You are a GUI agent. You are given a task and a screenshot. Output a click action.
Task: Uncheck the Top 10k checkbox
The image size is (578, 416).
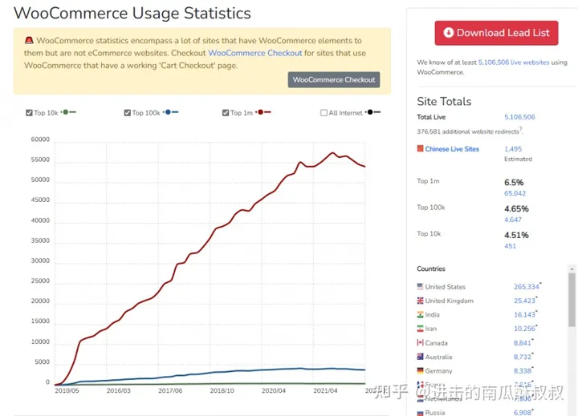(30, 113)
